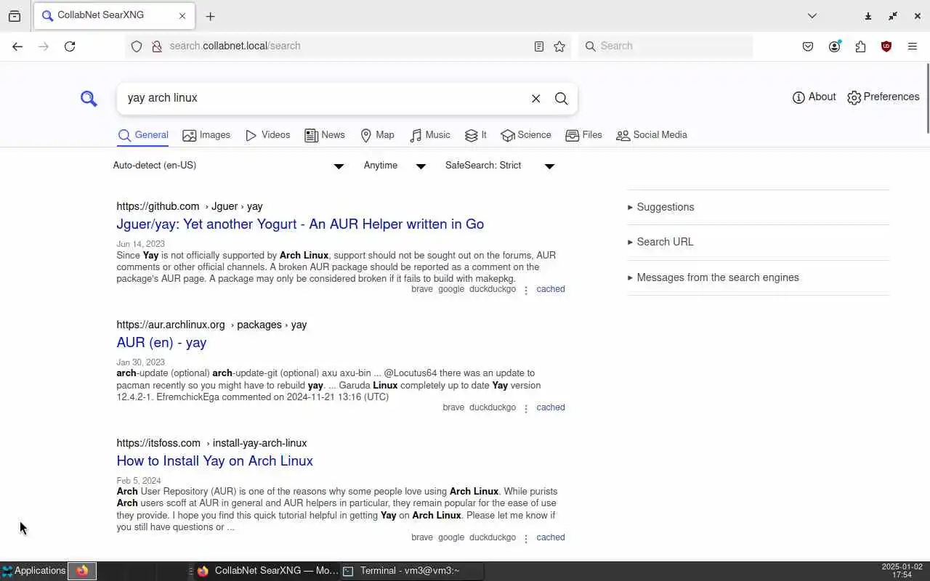Open more options for the itsfoss result

pyautogui.click(x=526, y=538)
